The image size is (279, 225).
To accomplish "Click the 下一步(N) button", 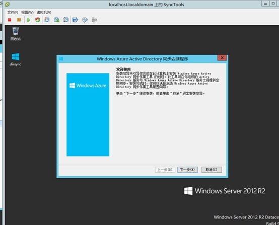I will pyautogui.click(x=187, y=170).
